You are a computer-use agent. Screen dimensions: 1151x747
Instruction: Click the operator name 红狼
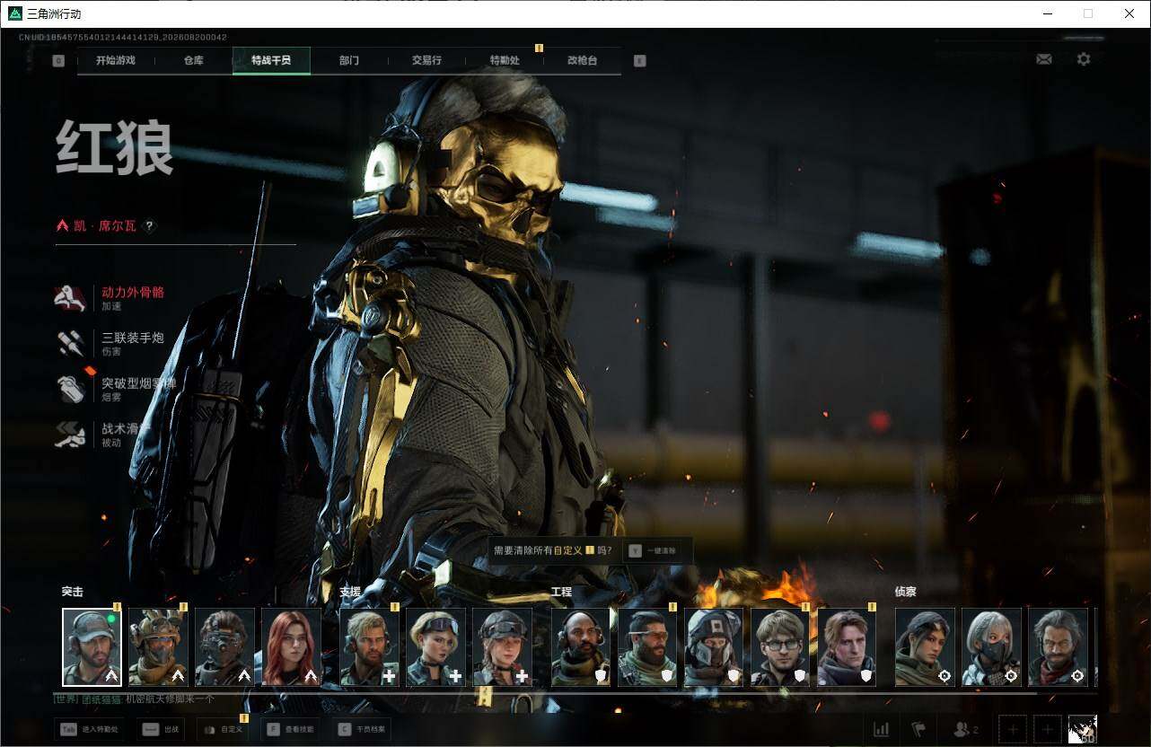tap(114, 148)
